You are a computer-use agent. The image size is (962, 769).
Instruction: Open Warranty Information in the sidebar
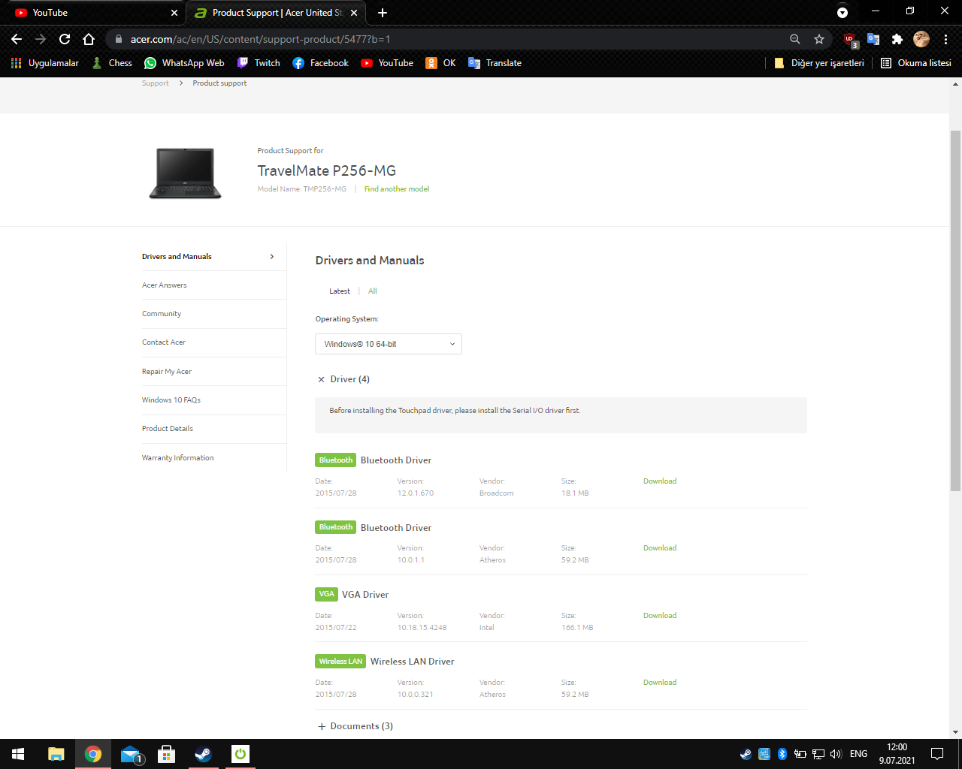click(178, 458)
